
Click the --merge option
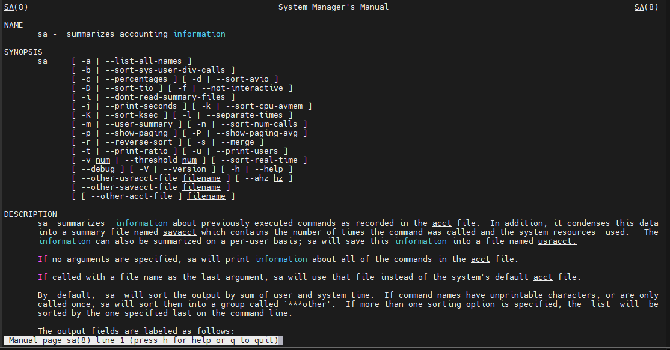(x=238, y=142)
